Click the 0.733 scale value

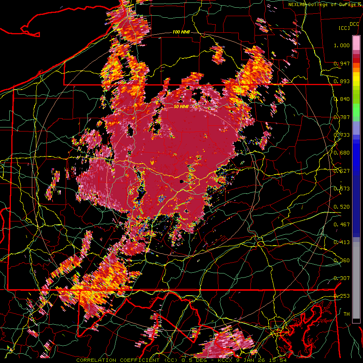342,135
